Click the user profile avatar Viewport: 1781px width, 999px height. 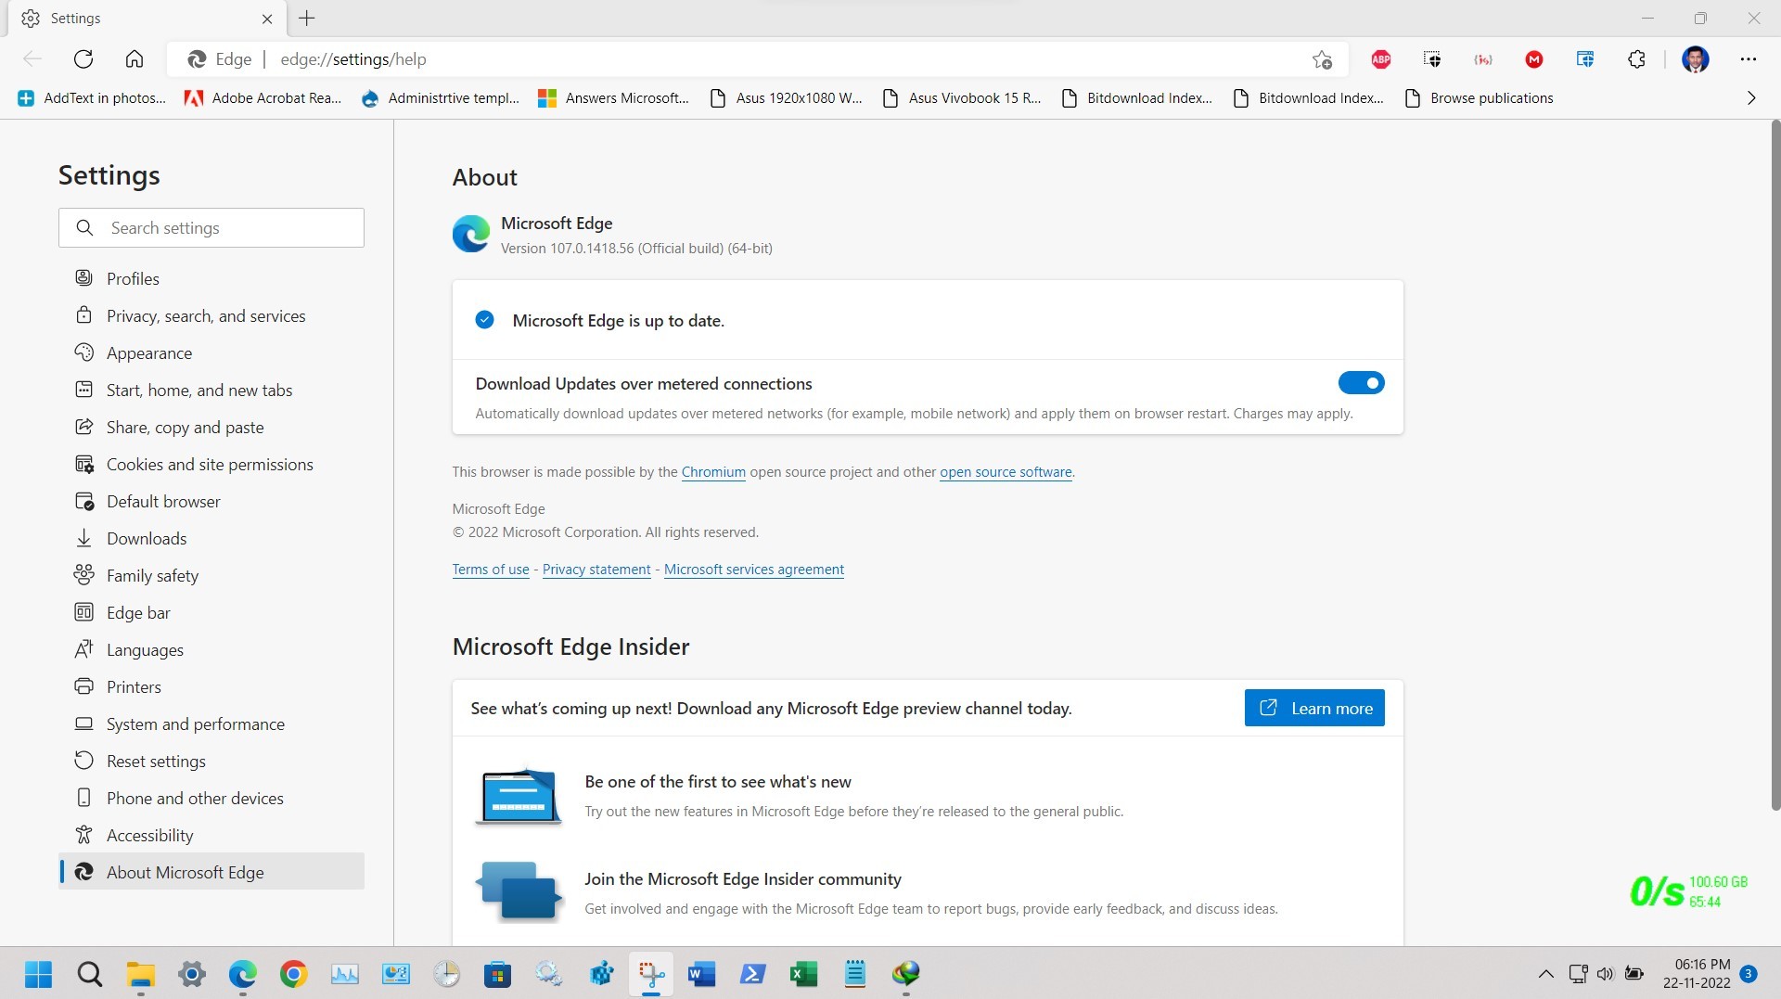click(1696, 58)
